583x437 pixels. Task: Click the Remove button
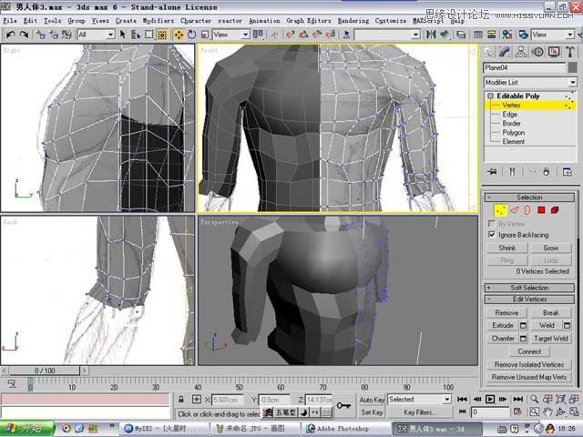click(x=506, y=313)
